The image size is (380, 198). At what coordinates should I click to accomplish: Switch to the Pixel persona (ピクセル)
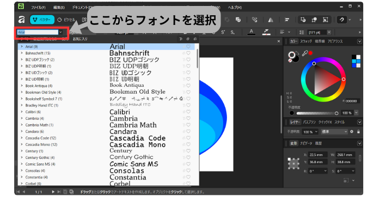pyautogui.click(x=66, y=20)
